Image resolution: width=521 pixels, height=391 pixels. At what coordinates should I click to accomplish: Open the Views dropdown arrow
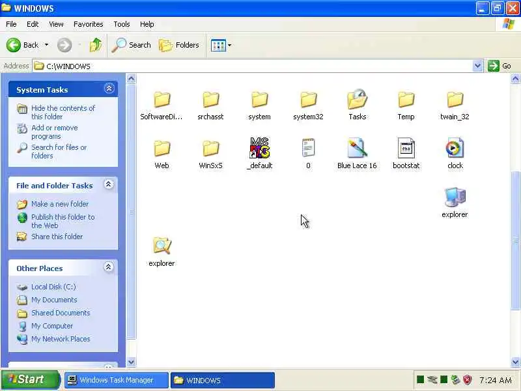point(230,45)
